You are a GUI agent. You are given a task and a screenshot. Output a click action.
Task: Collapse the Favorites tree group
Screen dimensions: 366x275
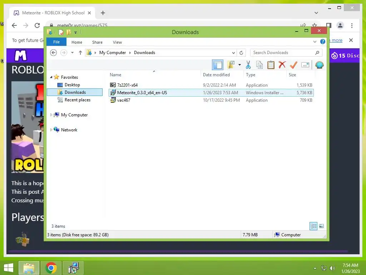tap(51, 77)
